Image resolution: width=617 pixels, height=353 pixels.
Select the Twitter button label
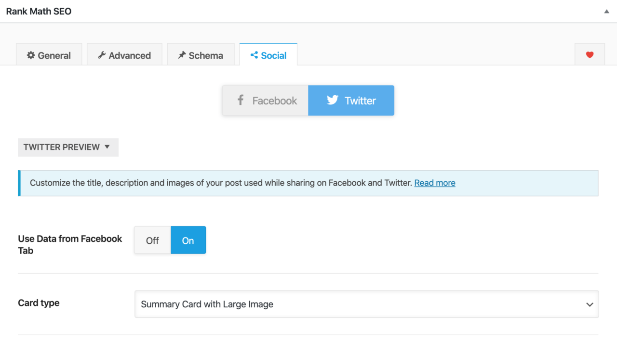(x=360, y=101)
